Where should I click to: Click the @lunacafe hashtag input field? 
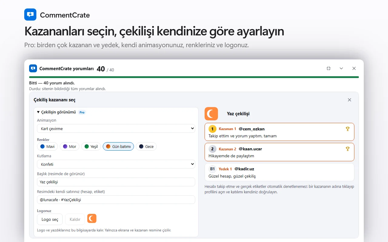pyautogui.click(x=116, y=200)
